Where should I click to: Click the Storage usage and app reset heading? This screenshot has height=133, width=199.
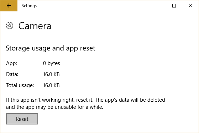[x=51, y=48]
